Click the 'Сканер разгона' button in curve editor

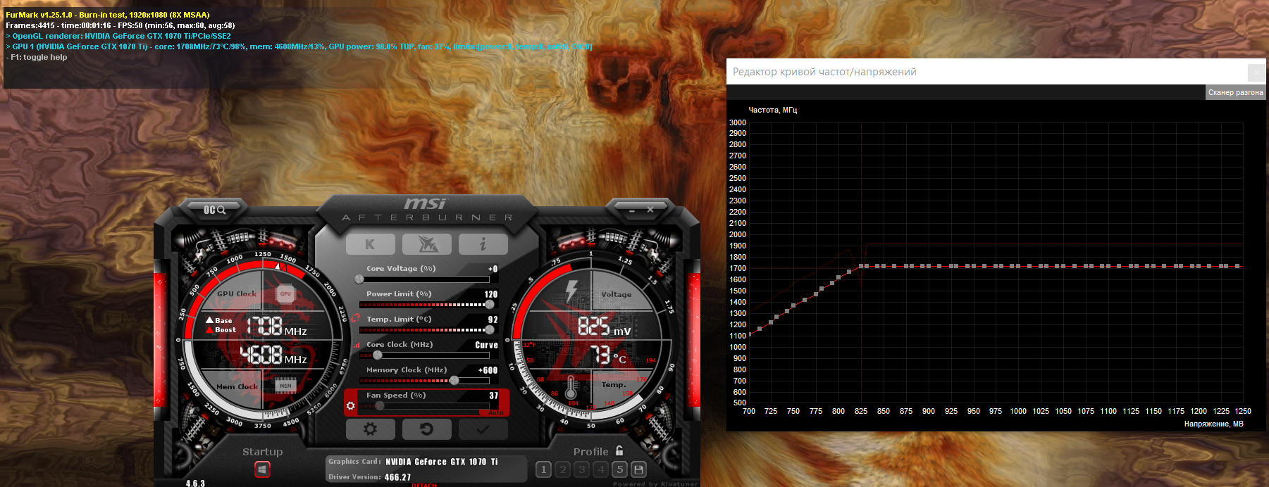[x=1236, y=92]
